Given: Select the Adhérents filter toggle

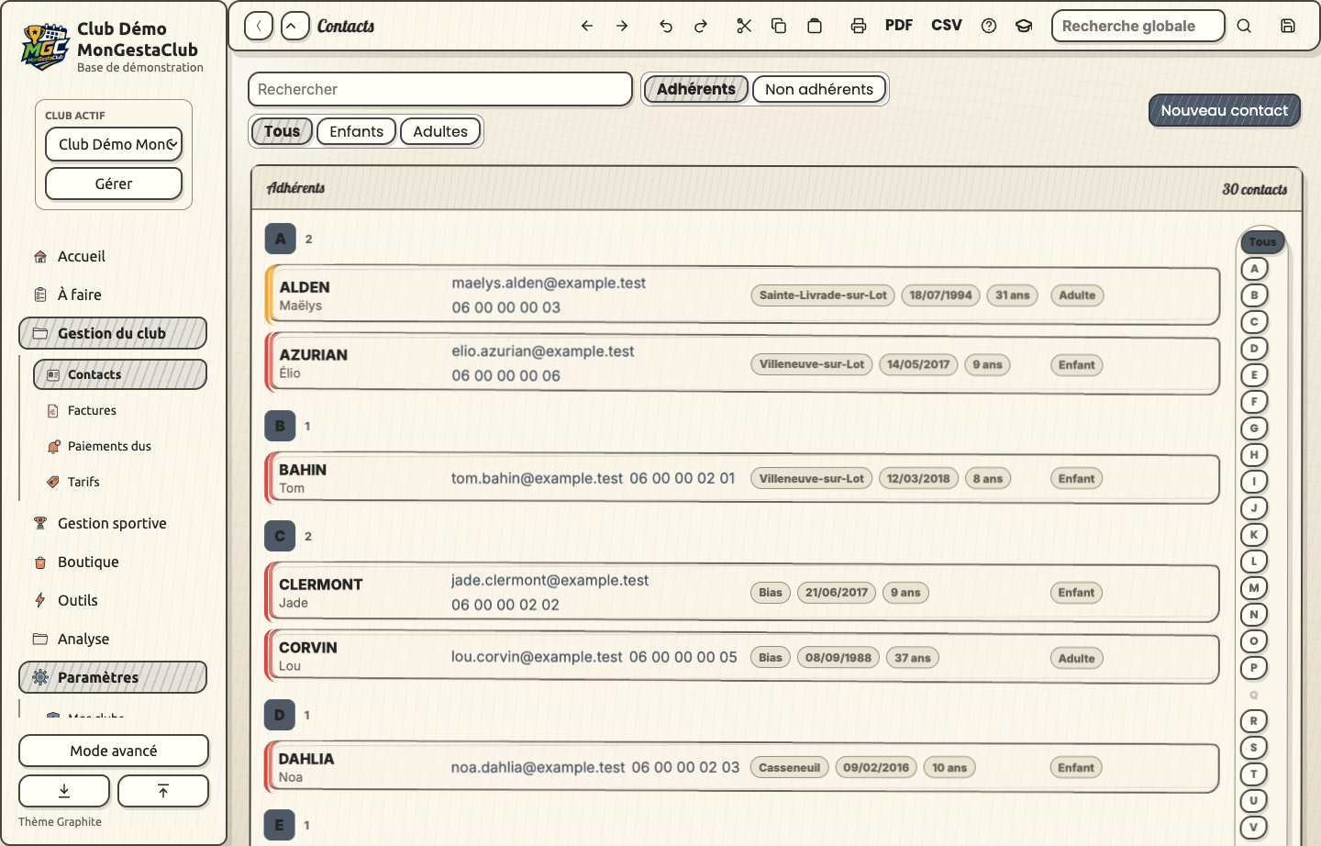Looking at the screenshot, I should (696, 89).
